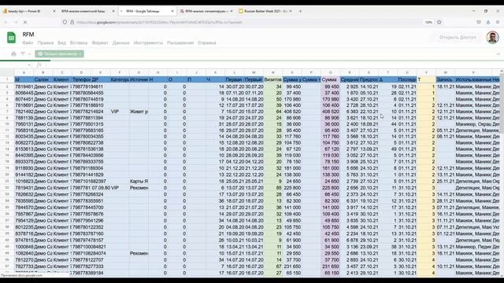This screenshot has height=283, width=504.
Task: Open the Вид menu
Action: point(61,42)
